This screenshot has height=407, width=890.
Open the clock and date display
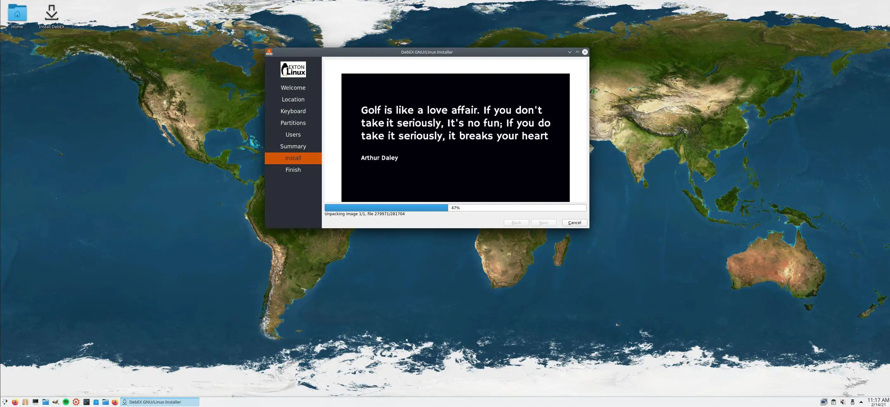tap(878, 402)
